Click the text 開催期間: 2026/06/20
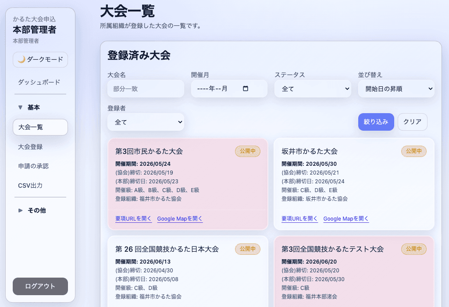Viewport: 449px width, 307px height. [309, 262]
